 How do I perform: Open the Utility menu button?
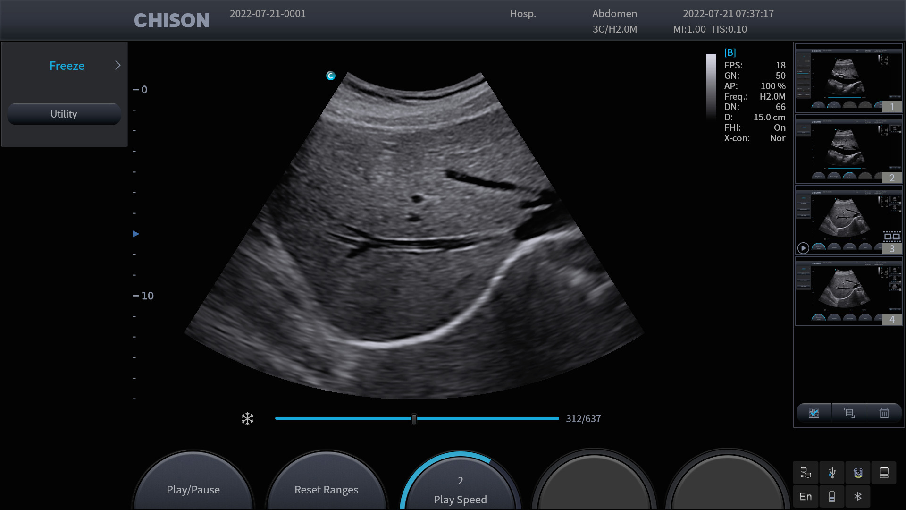64,114
